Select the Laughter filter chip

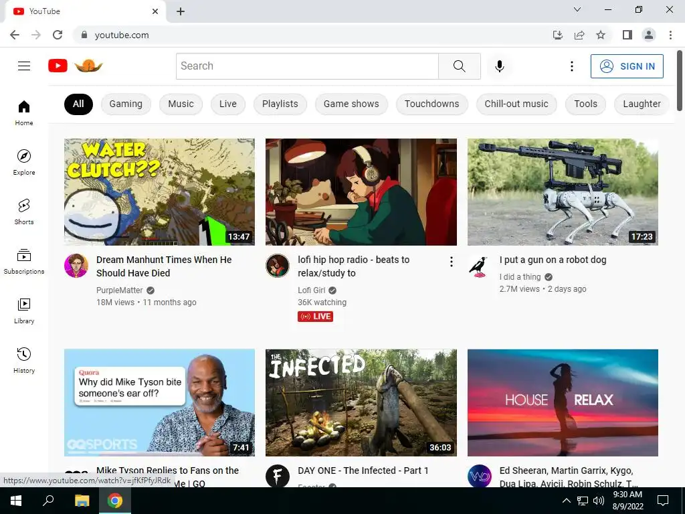click(642, 104)
